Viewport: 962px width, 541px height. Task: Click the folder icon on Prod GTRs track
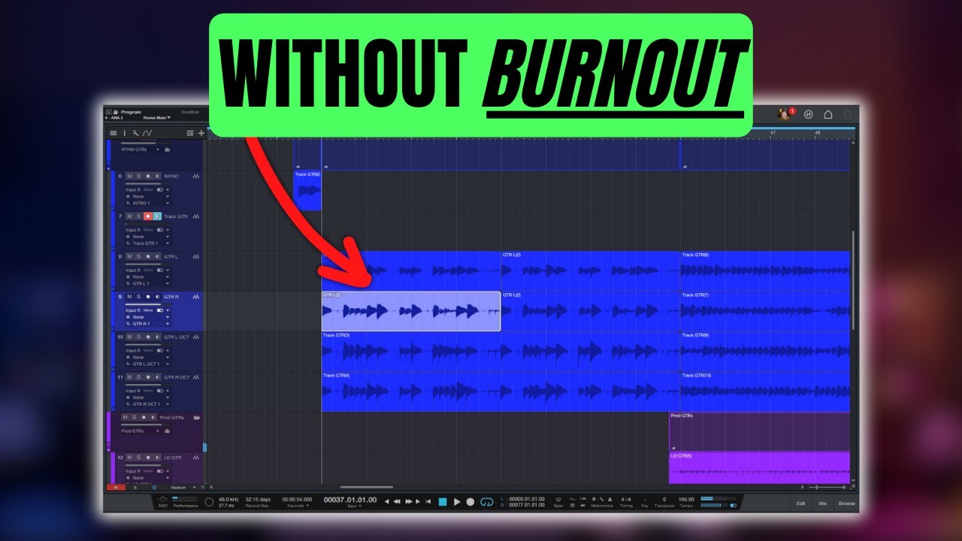click(197, 417)
